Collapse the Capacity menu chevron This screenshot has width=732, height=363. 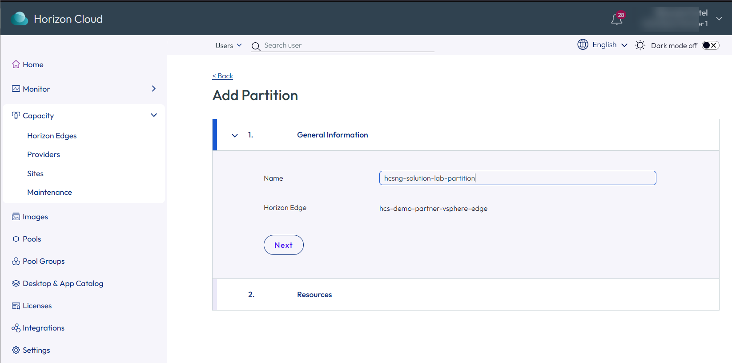click(154, 115)
